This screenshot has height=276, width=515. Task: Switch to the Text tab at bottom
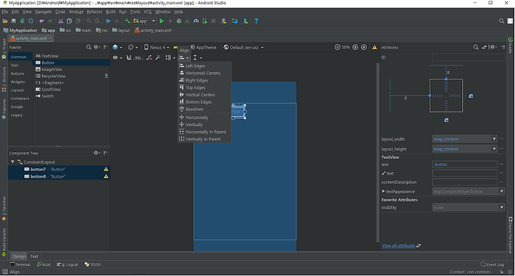coord(34,256)
